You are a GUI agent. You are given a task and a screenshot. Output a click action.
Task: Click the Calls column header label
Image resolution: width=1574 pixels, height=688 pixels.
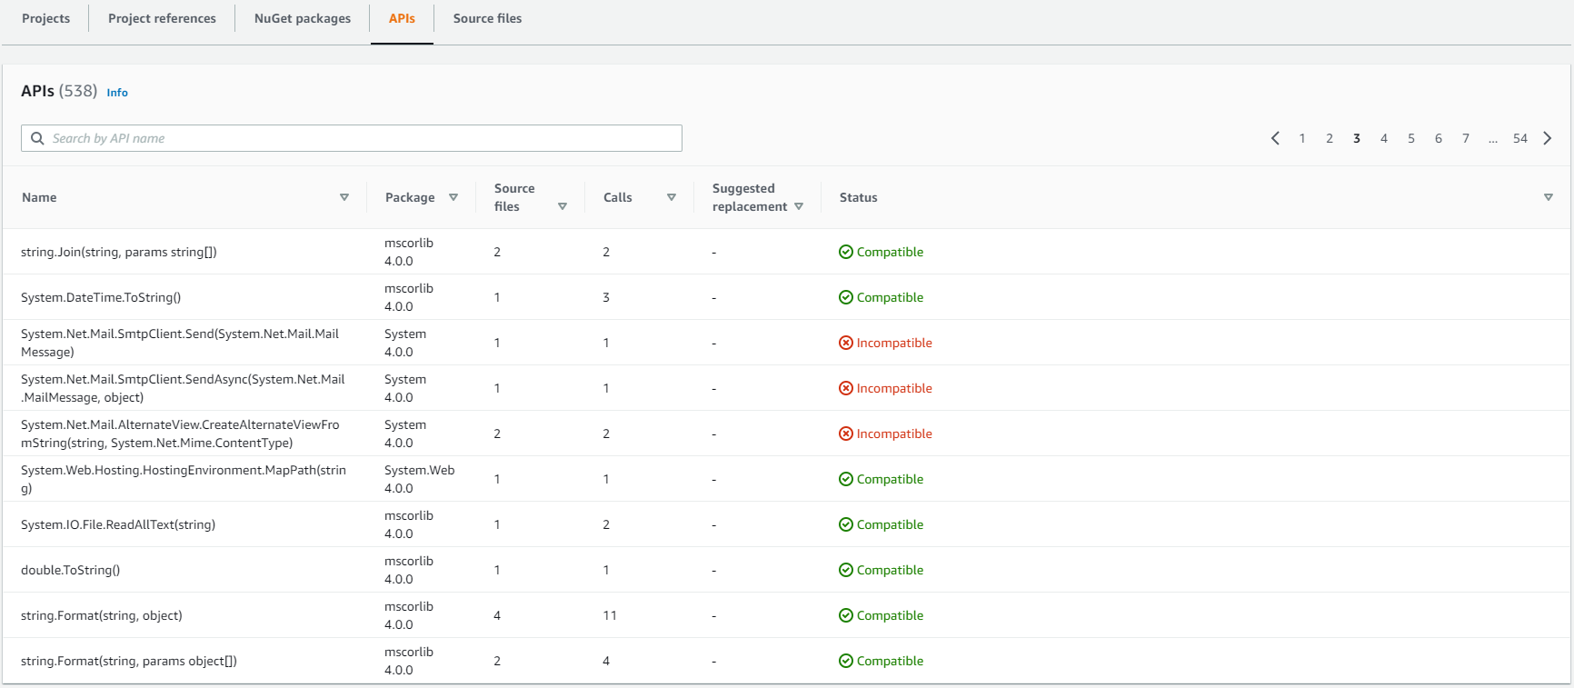(x=617, y=197)
